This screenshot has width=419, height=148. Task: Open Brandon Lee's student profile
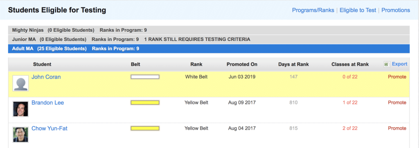(x=47, y=103)
